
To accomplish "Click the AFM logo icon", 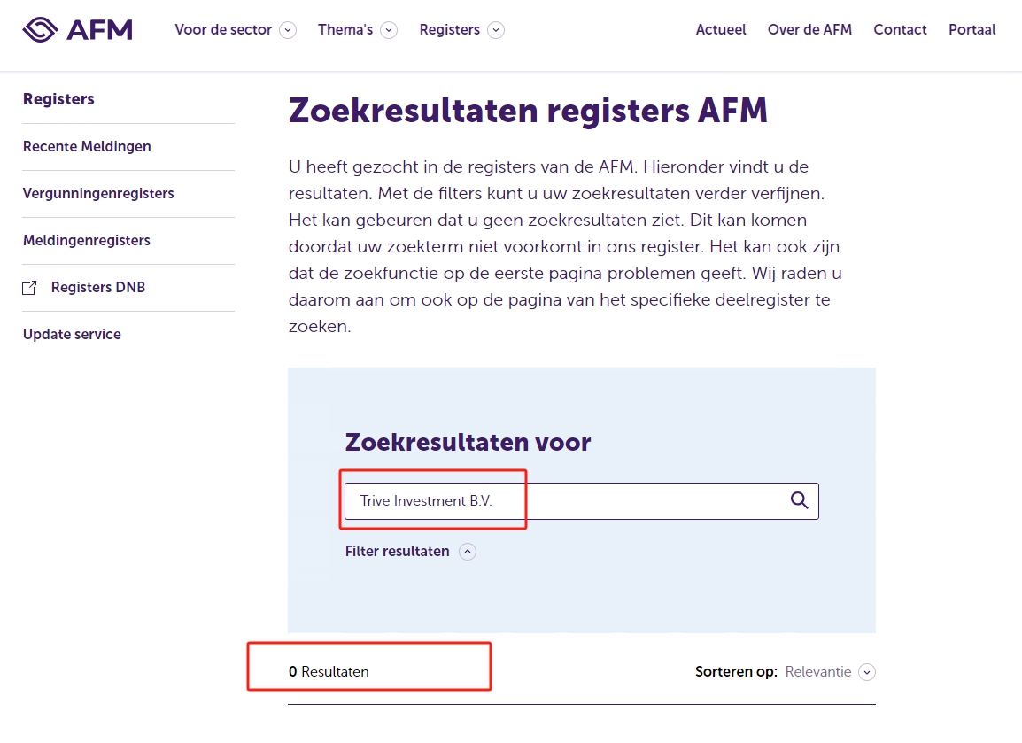I will pyautogui.click(x=77, y=29).
